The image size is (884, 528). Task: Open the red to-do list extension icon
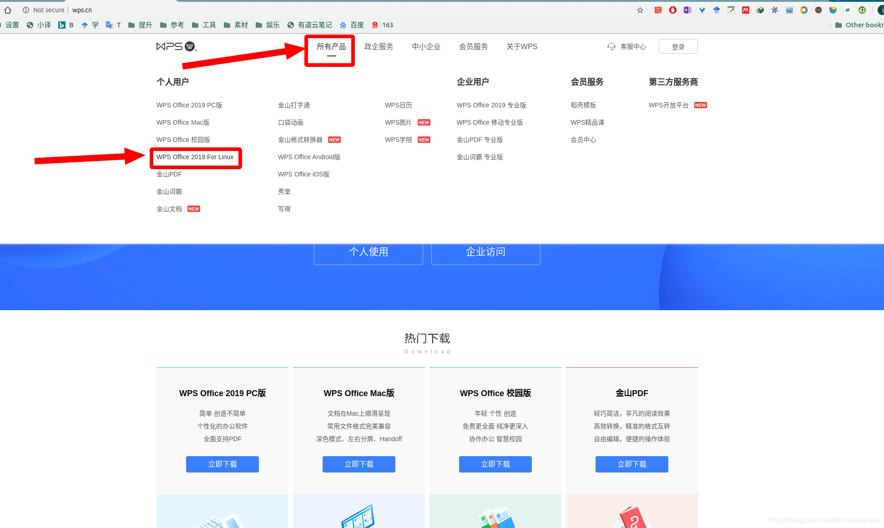pyautogui.click(x=658, y=10)
